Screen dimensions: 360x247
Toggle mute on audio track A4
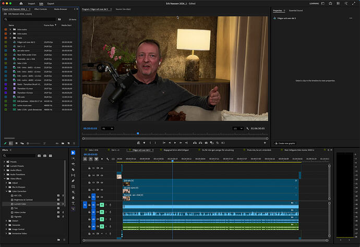(x=102, y=226)
